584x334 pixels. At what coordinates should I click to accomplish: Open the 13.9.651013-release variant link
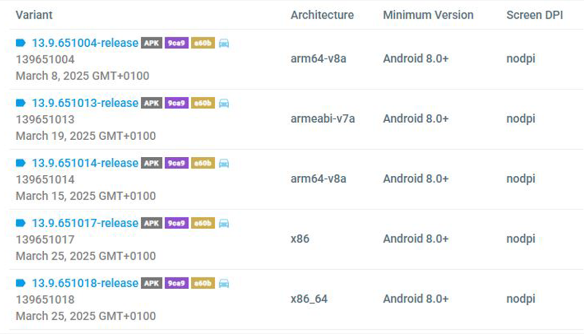85,103
